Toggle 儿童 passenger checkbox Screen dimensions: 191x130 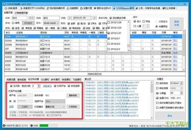[135, 26]
